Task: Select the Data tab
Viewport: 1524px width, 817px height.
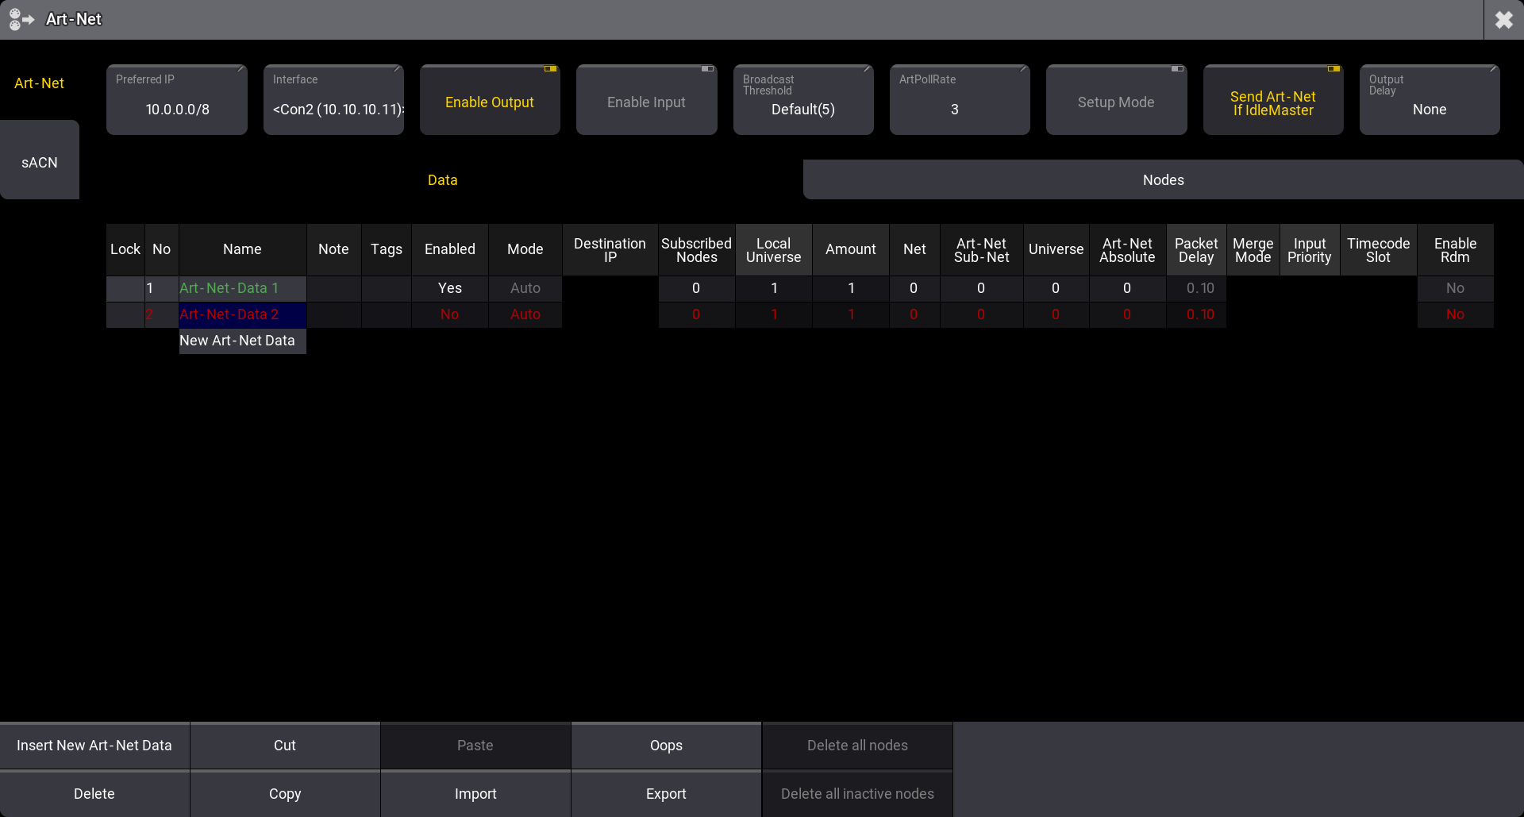Action: point(442,180)
